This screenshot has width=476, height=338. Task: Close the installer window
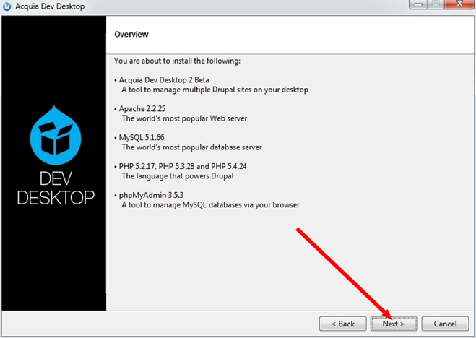(459, 4)
